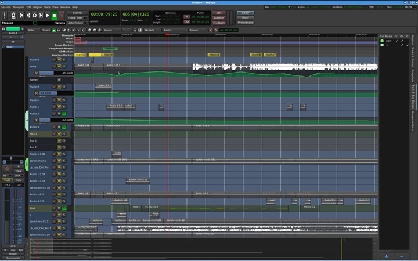Viewport: 418px width, 261px height.
Task: Open the Region menu
Action: [x=38, y=7]
